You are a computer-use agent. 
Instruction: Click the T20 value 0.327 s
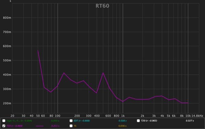click(190, 121)
